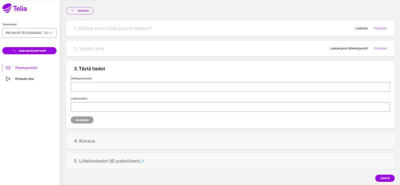Click the envelope icon beside Palvelupyynnöt
The height and width of the screenshot is (185, 400).
coord(8,68)
